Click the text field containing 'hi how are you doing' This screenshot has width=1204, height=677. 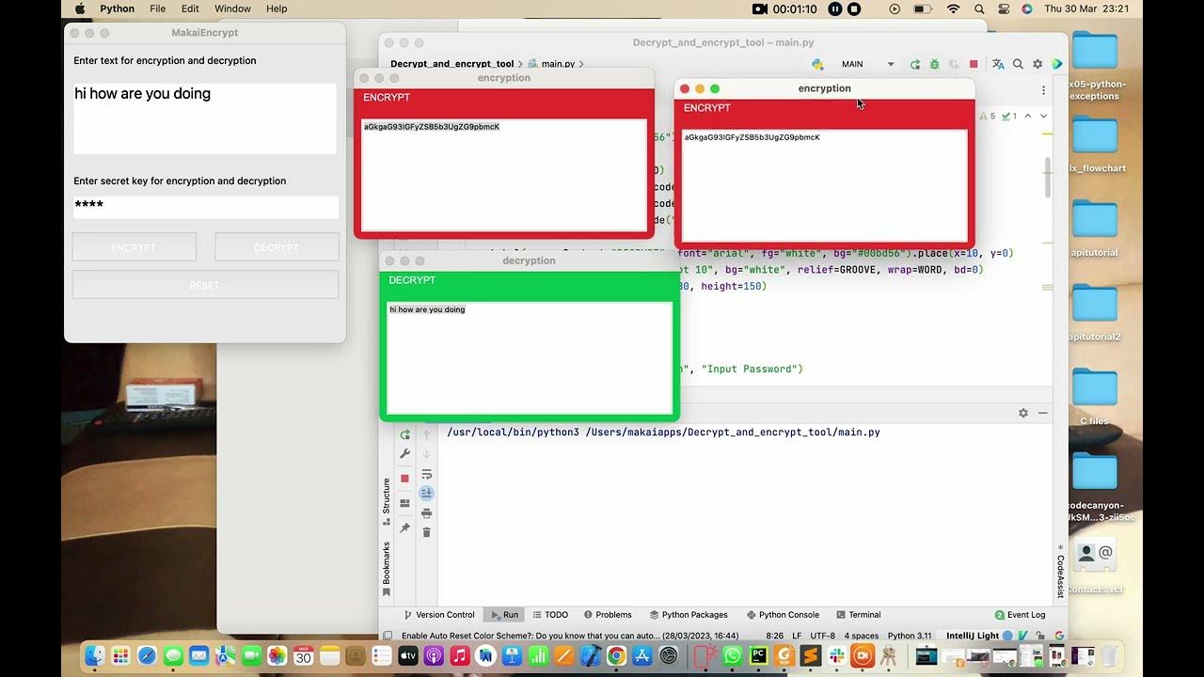(x=205, y=118)
